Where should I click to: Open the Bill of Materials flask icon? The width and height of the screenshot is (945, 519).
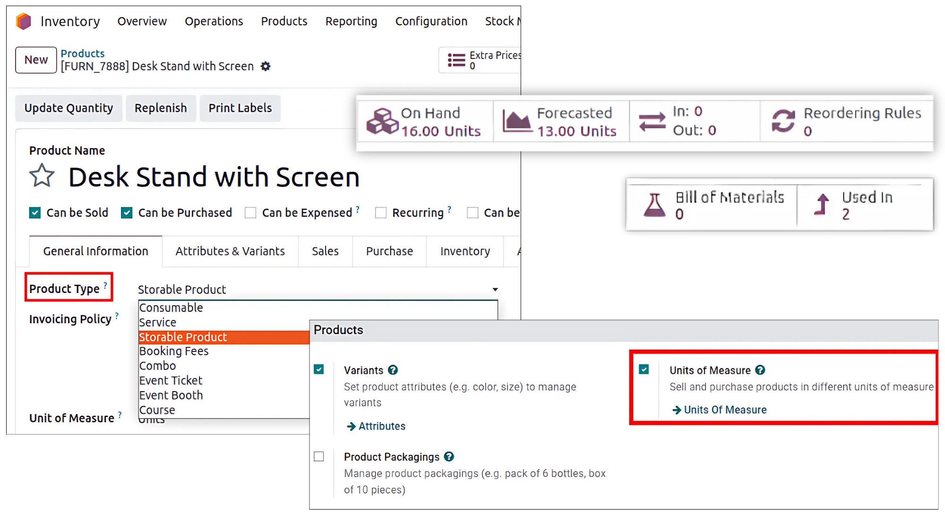[x=654, y=205]
